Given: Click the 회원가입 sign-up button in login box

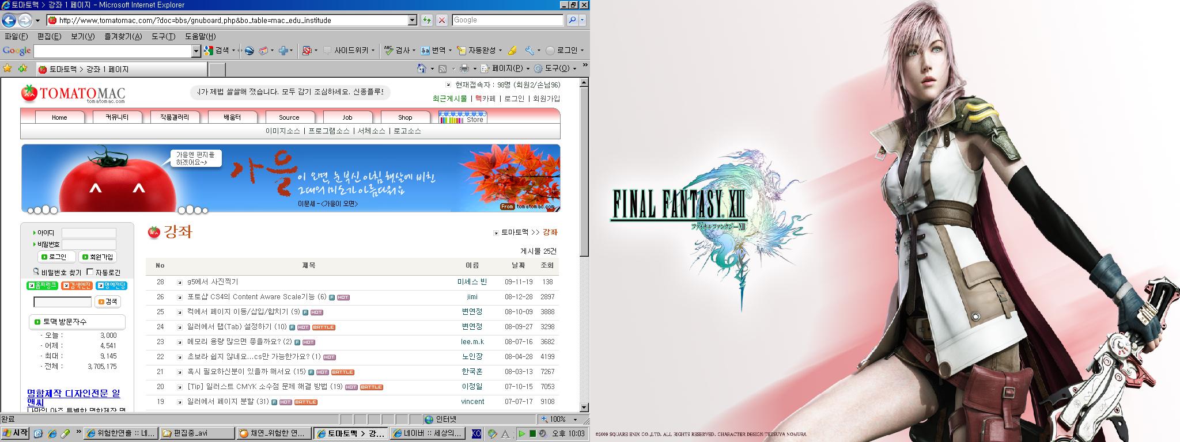Looking at the screenshot, I should pyautogui.click(x=97, y=257).
